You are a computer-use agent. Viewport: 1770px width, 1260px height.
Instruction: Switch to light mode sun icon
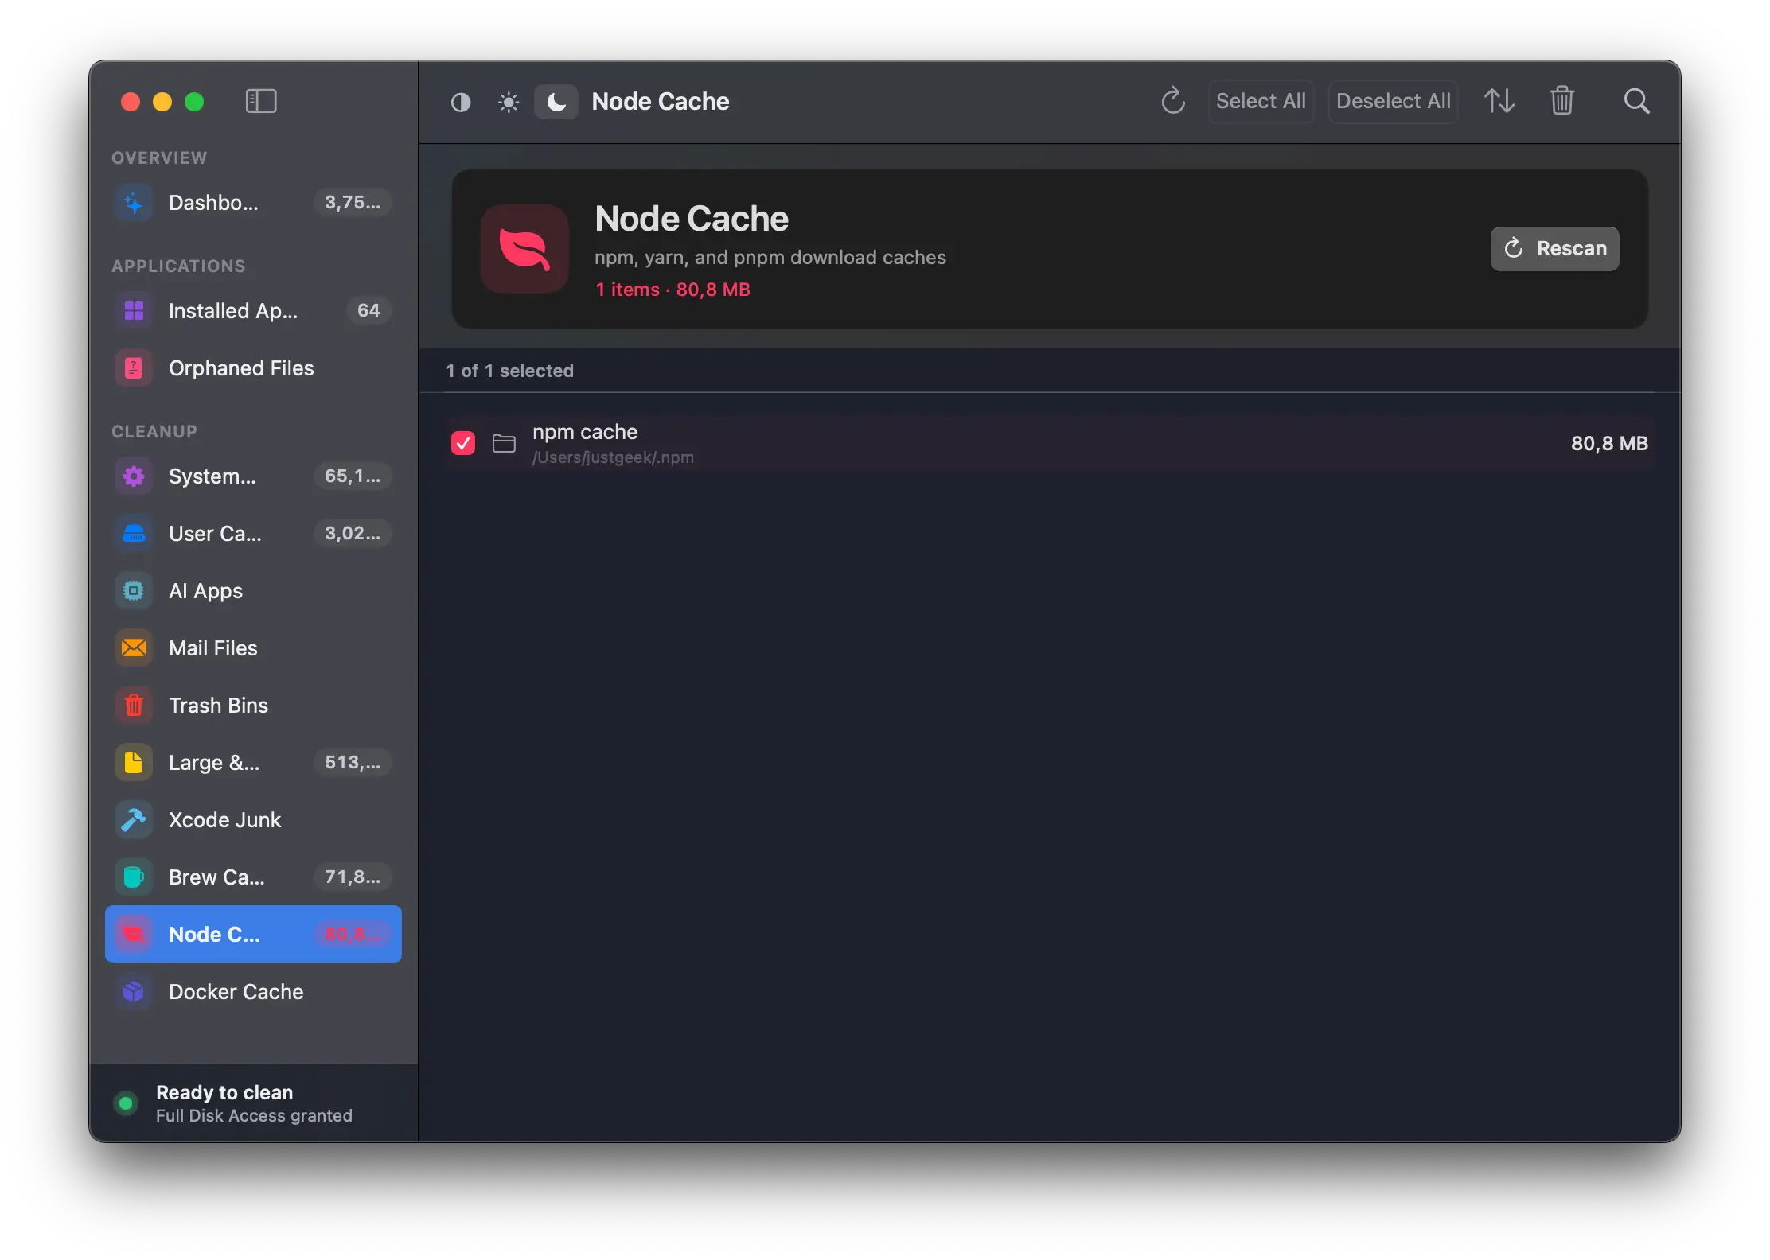(x=509, y=102)
